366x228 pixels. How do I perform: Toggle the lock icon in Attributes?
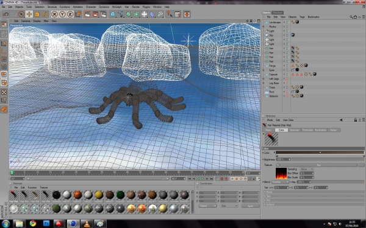click(356, 120)
